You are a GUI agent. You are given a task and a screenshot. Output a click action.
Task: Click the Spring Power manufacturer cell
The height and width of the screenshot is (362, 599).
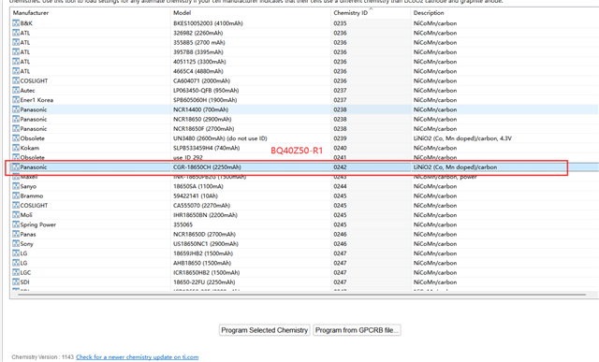[38, 224]
